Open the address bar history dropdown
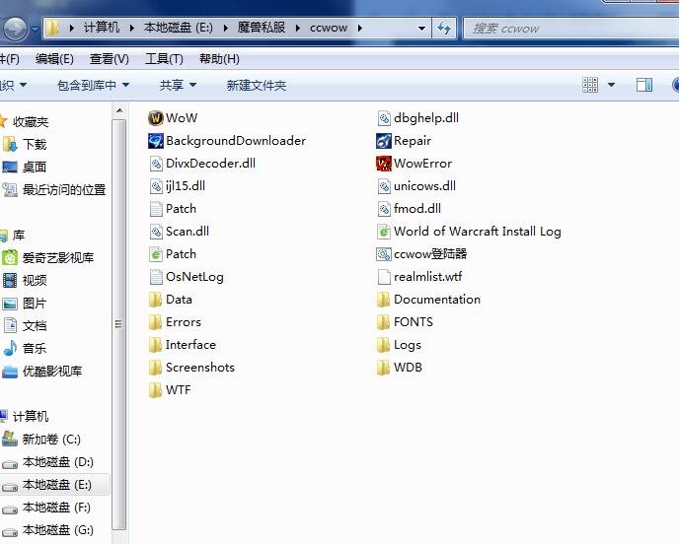The height and width of the screenshot is (544, 679). (421, 29)
